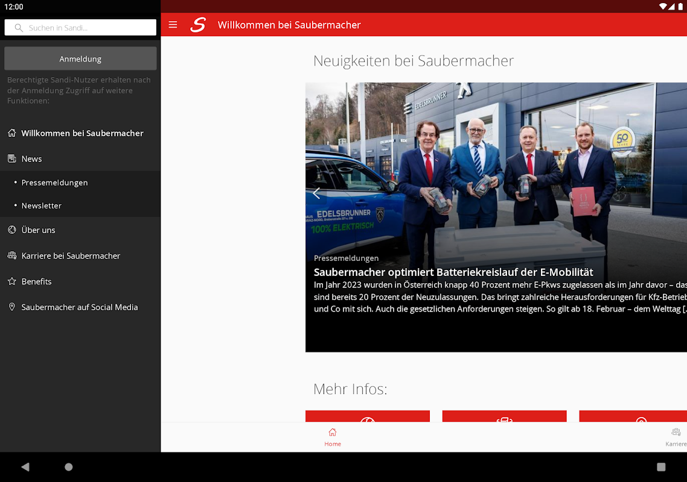Screen dimensions: 687x482
Task: Click the people icon beside Karriere bei Saubermacher
Action: (12, 255)
